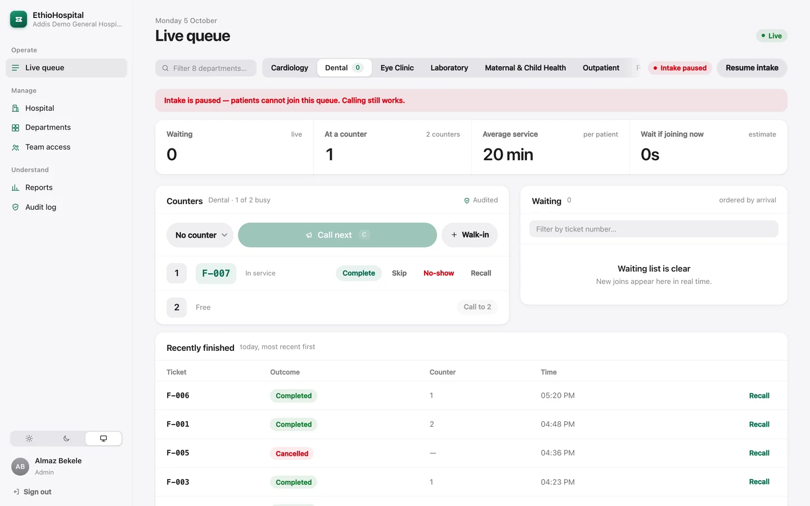The image size is (810, 506).
Task: Open Audit log via shield icon
Action: point(16,207)
